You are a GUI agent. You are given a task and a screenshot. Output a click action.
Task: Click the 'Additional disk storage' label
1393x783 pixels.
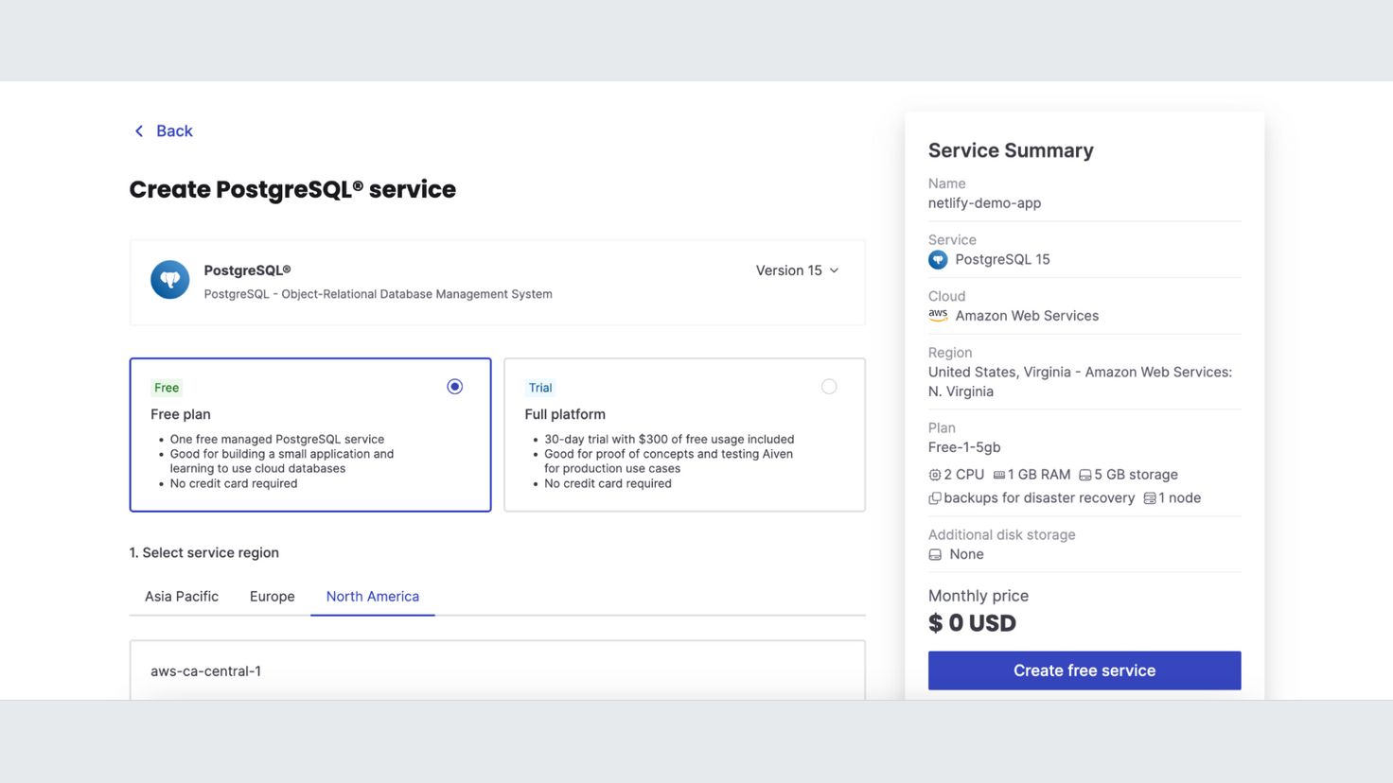pos(1001,535)
